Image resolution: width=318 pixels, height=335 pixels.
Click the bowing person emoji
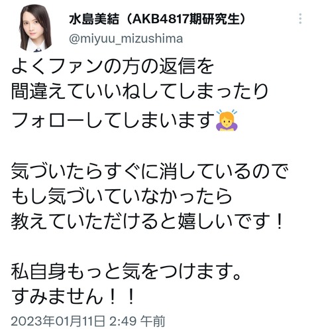pos(227,120)
